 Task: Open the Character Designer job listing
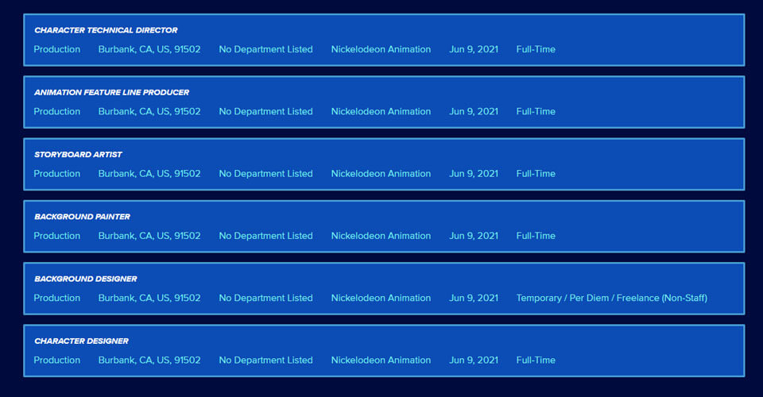[x=81, y=341]
